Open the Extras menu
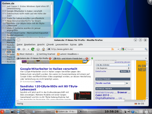Image resolution: width=152 pixels, height=114 pixels. [x=73, y=45]
